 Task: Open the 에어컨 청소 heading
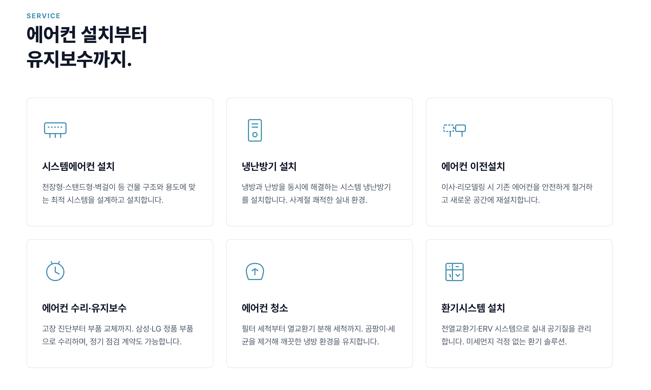265,308
